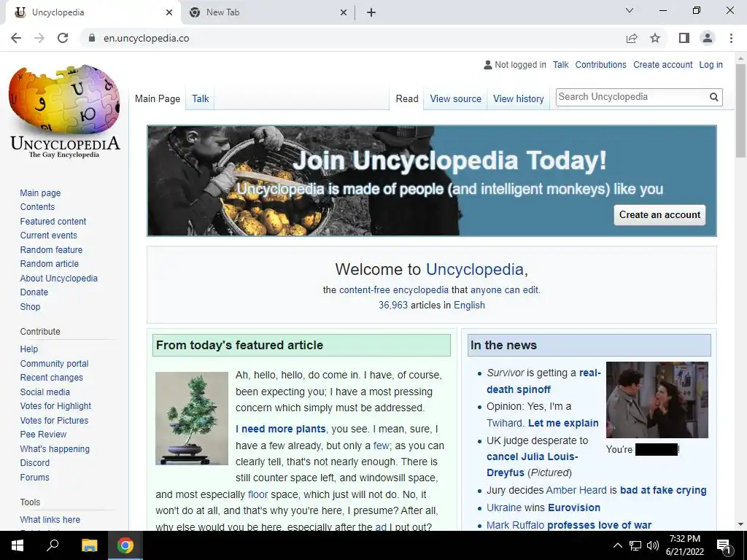Open Random article in the sidebar

click(49, 264)
